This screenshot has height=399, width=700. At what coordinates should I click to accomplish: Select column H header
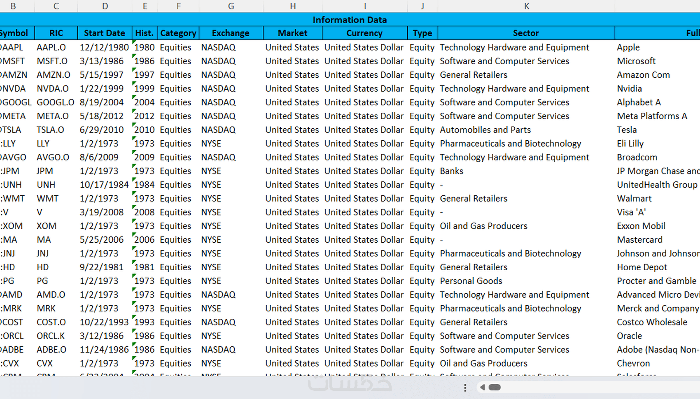(293, 6)
